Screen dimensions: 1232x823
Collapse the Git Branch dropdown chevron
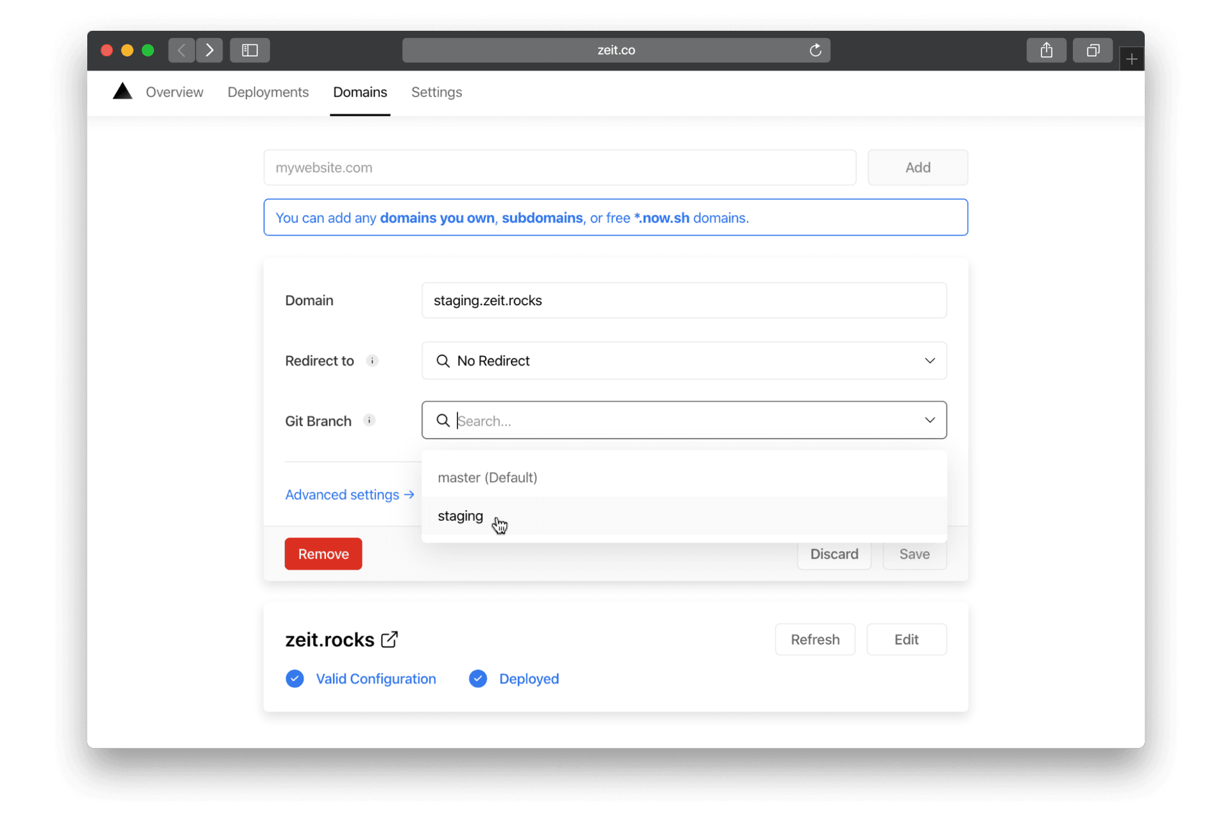(x=929, y=420)
